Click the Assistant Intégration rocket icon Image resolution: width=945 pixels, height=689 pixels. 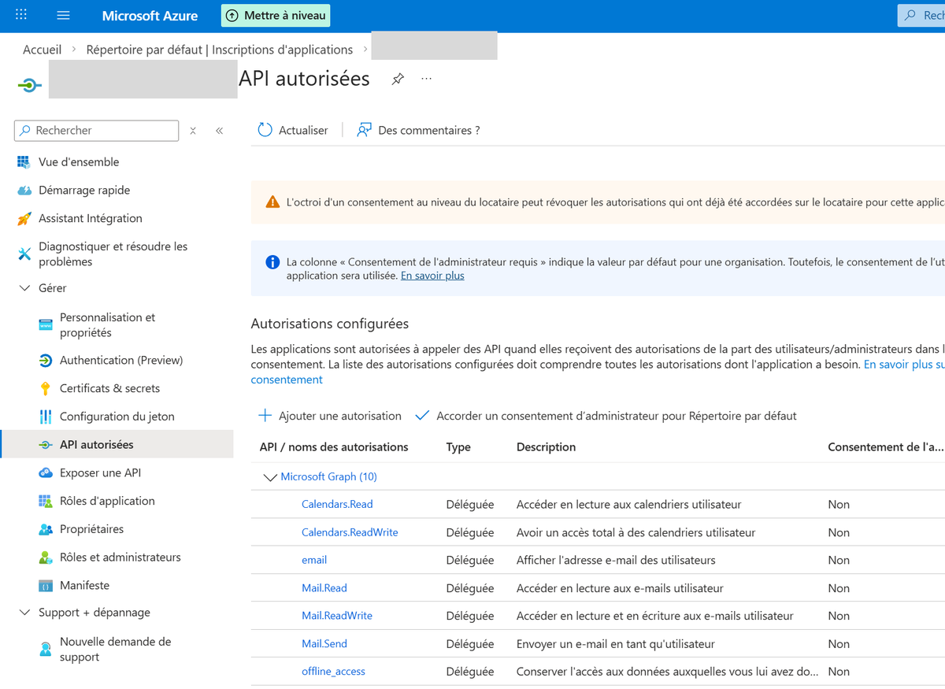point(24,219)
